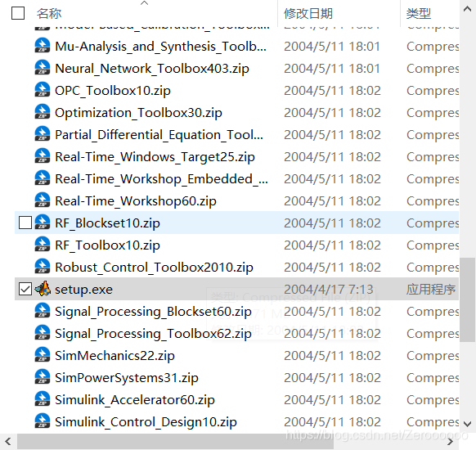Click the zip icon beside Real-Time_Windows_Target25.zip

click(43, 155)
